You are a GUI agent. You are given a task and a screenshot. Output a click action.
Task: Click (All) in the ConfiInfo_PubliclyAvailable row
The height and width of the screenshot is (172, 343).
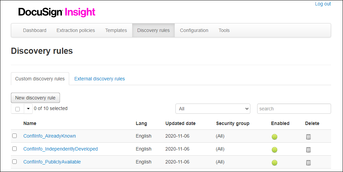point(220,162)
